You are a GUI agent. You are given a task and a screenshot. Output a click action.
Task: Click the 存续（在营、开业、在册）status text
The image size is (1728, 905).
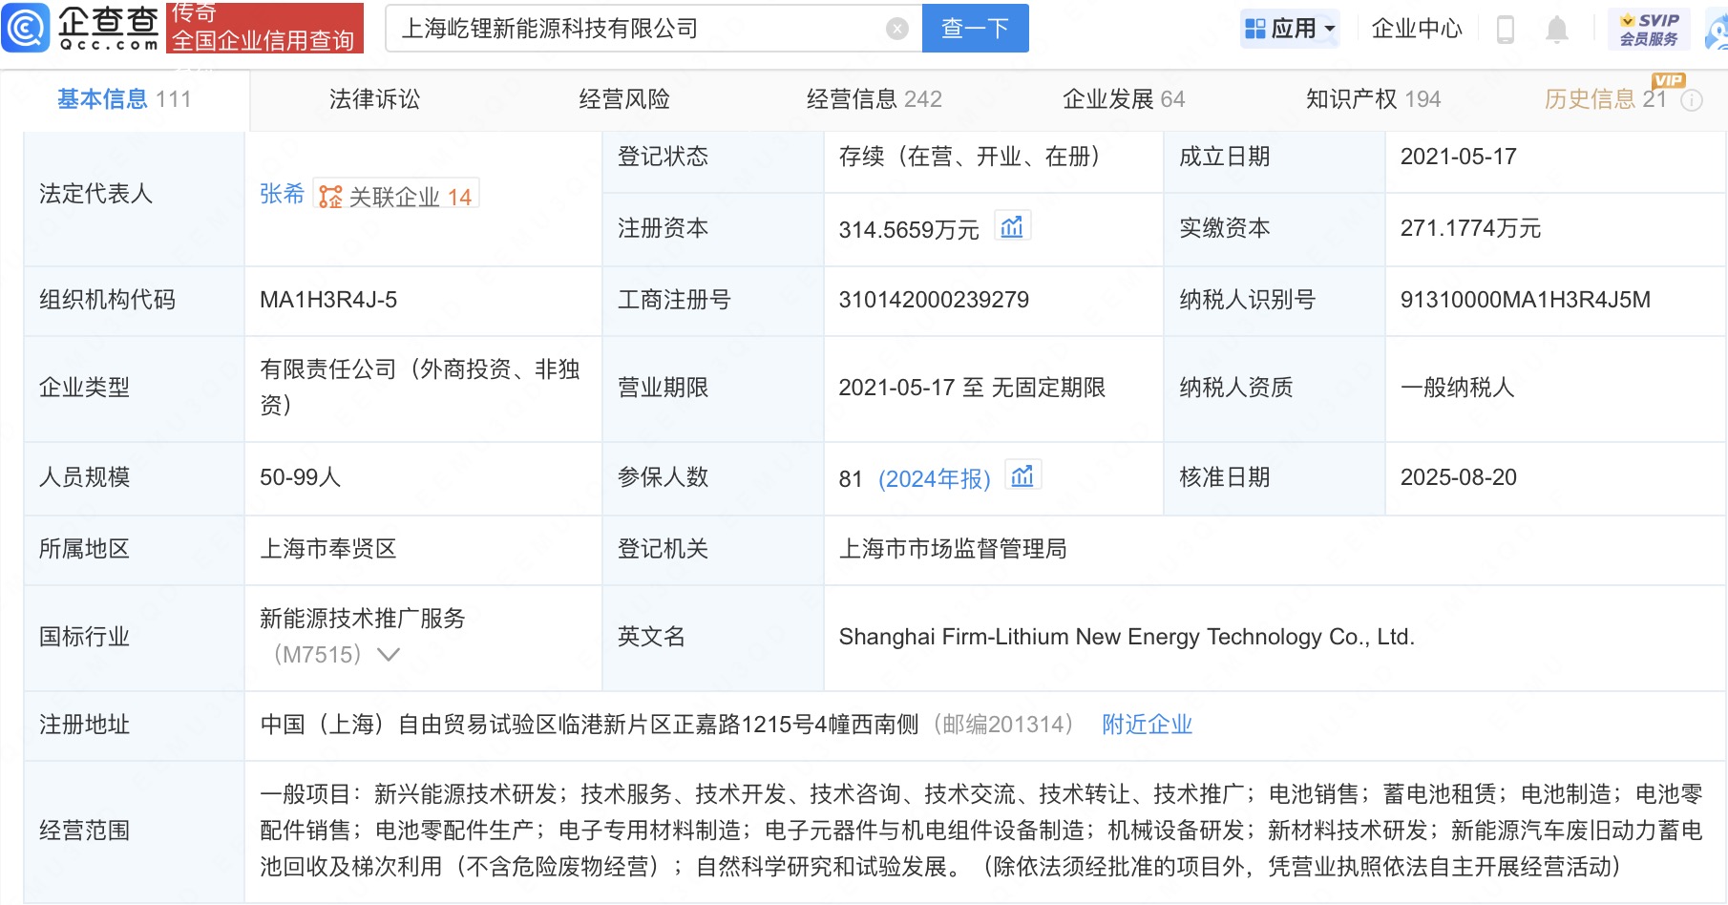[975, 157]
